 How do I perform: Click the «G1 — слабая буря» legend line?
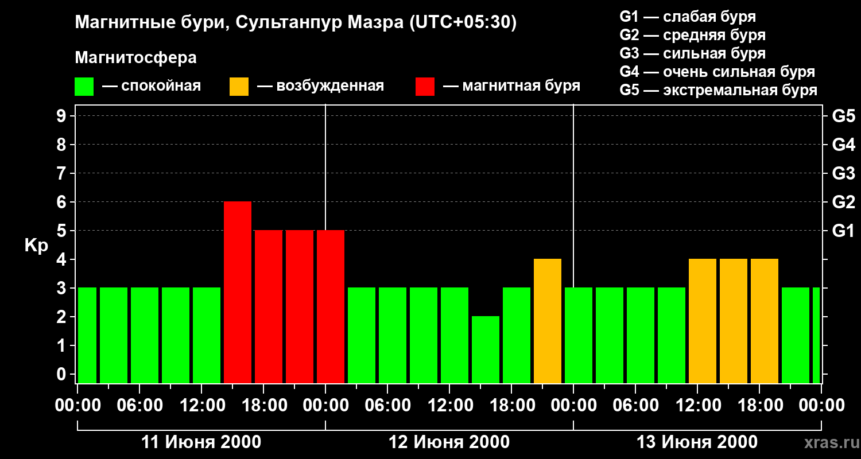pos(688,16)
